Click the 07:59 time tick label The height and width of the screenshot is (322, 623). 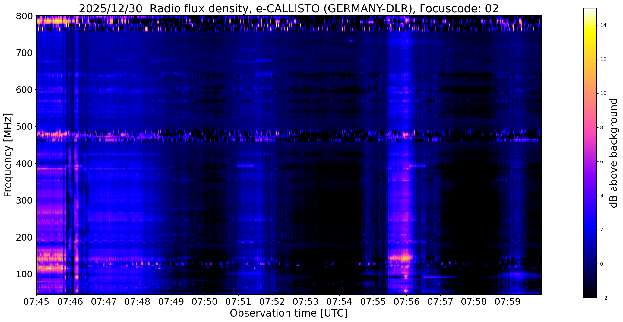(508, 302)
